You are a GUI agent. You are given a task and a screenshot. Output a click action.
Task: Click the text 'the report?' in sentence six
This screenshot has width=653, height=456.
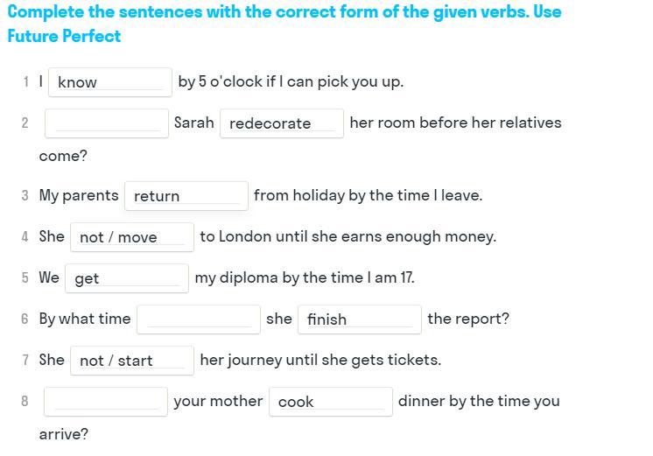pos(468,319)
